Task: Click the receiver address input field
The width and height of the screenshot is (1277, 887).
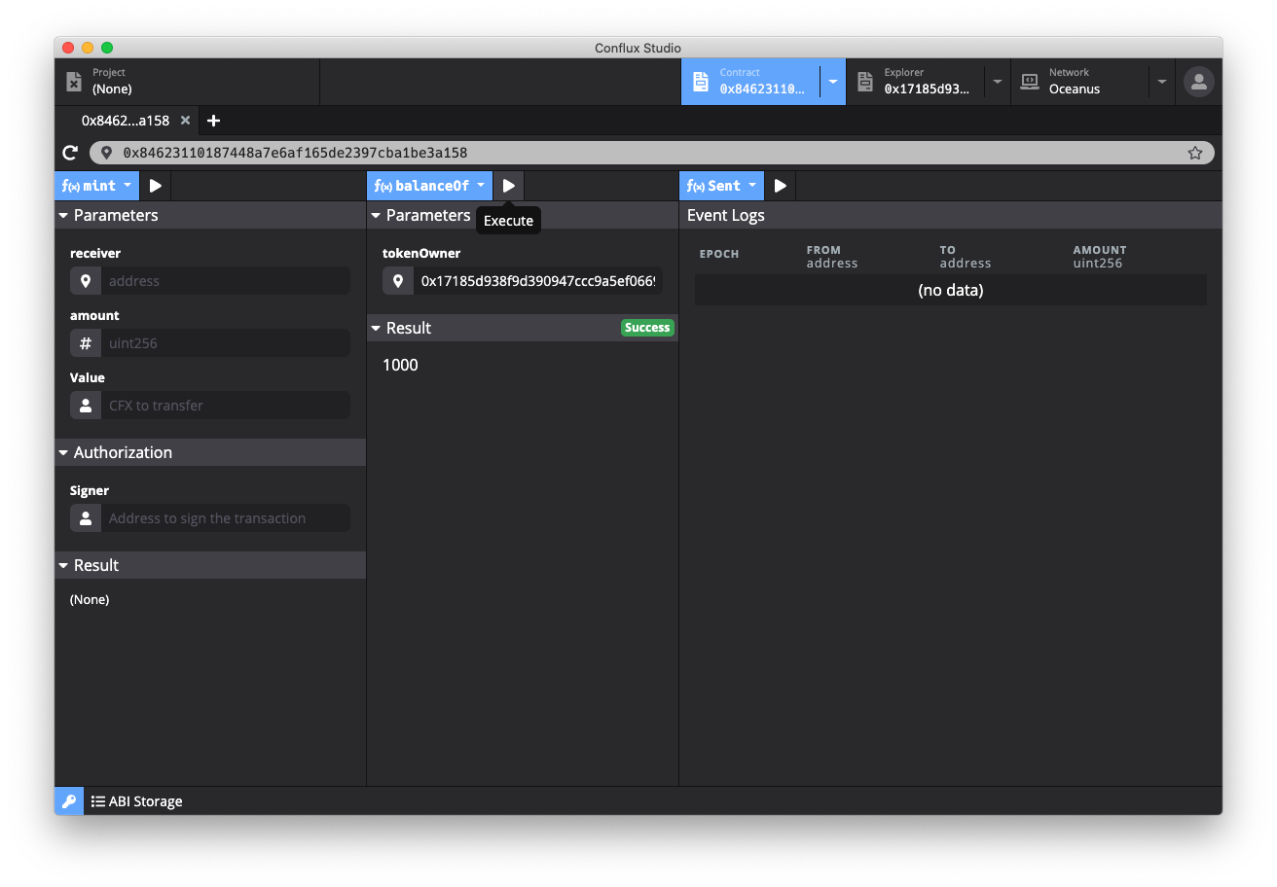Action: pyautogui.click(x=225, y=281)
